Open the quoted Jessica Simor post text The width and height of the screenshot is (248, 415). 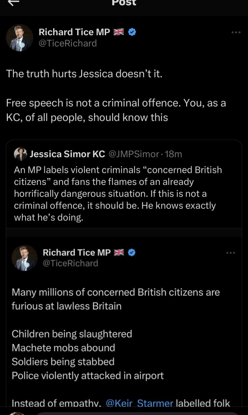click(118, 194)
